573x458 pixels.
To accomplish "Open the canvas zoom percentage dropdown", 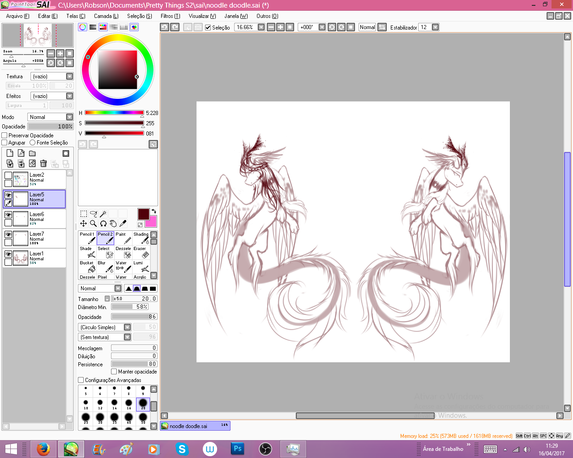I will tap(261, 27).
